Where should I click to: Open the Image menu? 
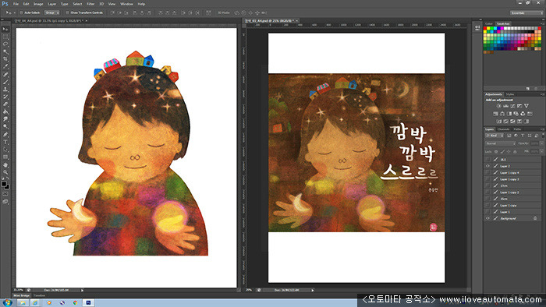tap(38, 4)
